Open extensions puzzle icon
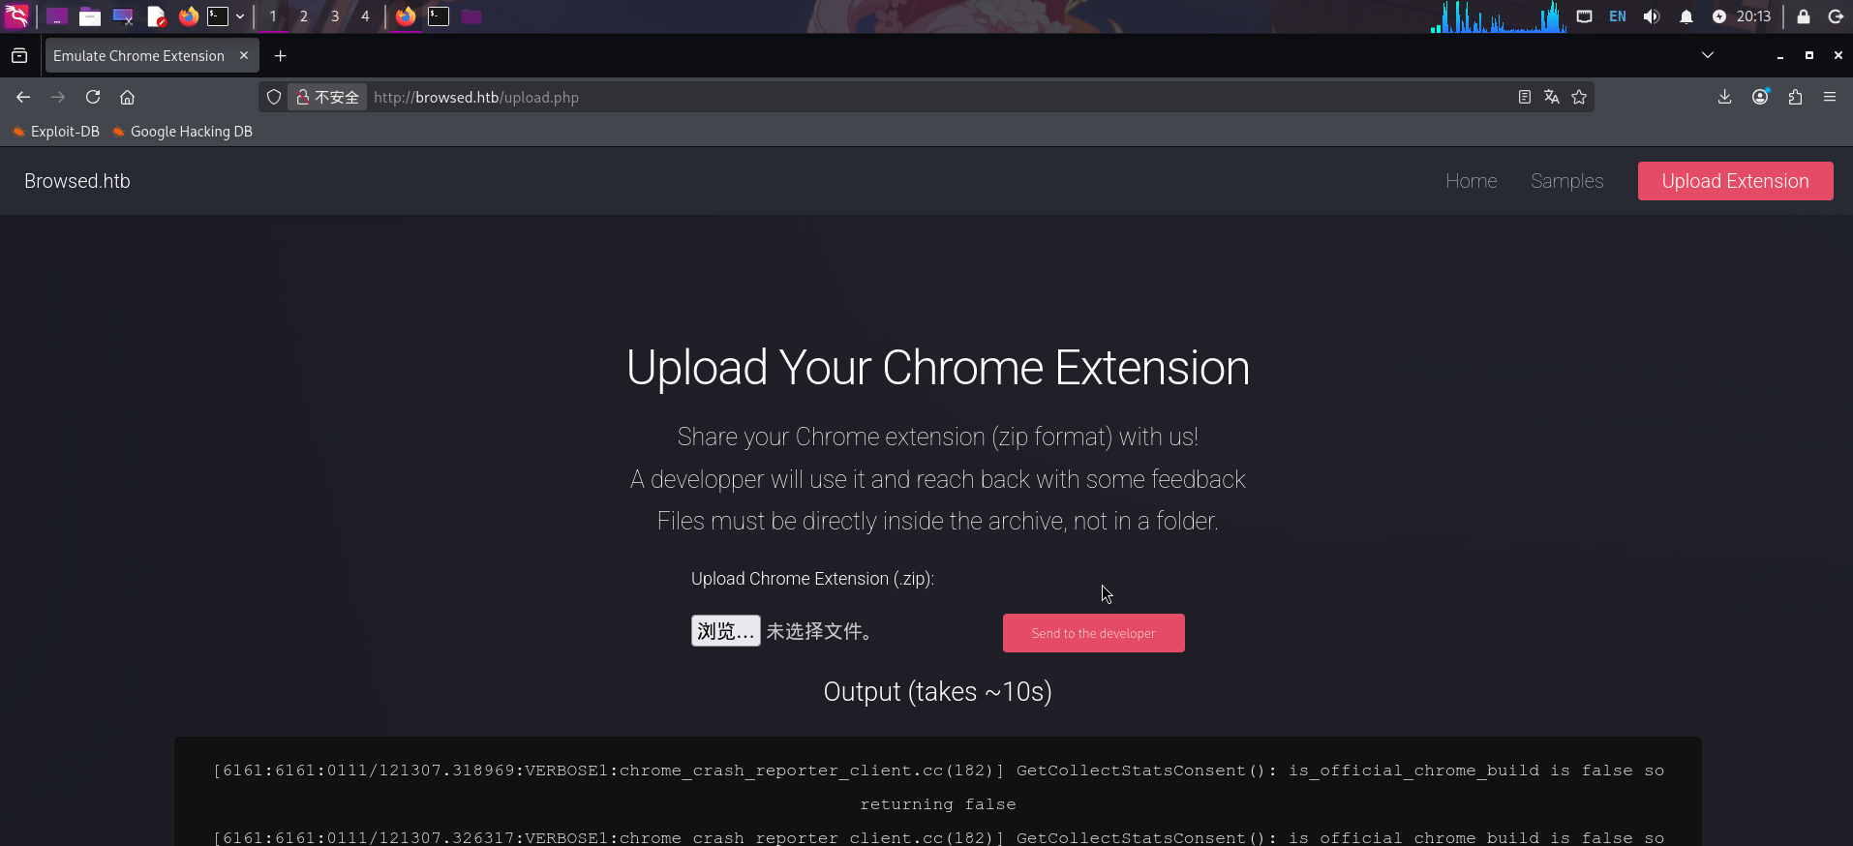 tap(1795, 97)
